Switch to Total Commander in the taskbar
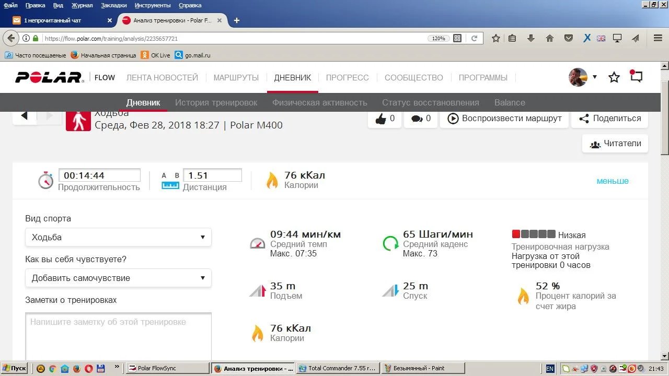Viewport: 669px width, 376px height. tap(337, 368)
